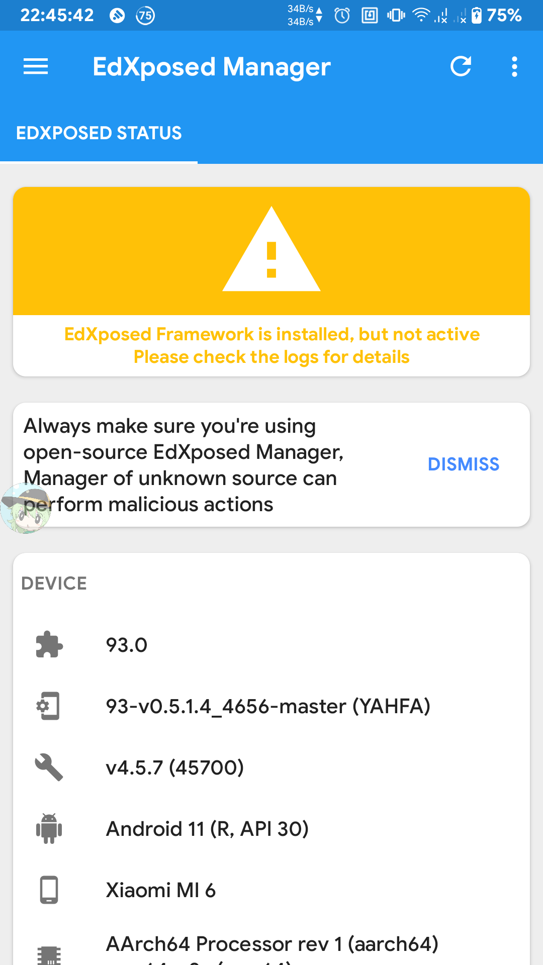Click the CPU processor chip icon
The height and width of the screenshot is (965, 543).
tap(49, 952)
